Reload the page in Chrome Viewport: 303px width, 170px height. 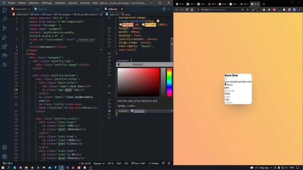pos(187,9)
